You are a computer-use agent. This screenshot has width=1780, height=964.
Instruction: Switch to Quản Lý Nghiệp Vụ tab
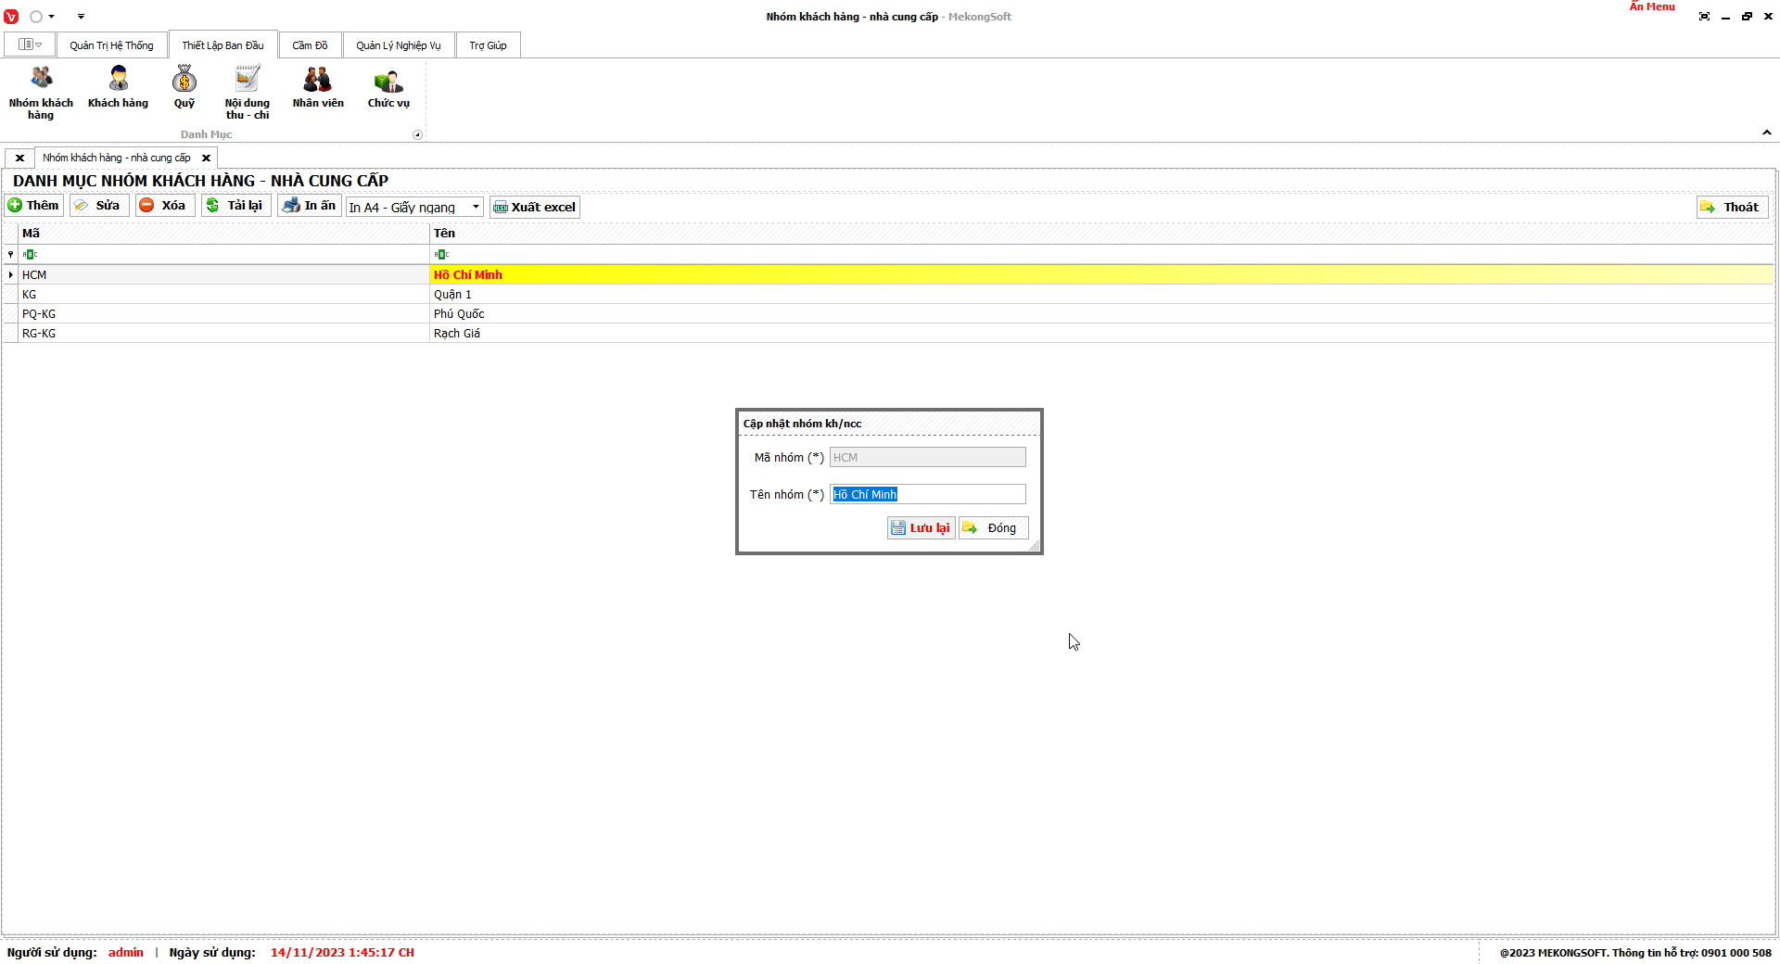click(x=399, y=45)
